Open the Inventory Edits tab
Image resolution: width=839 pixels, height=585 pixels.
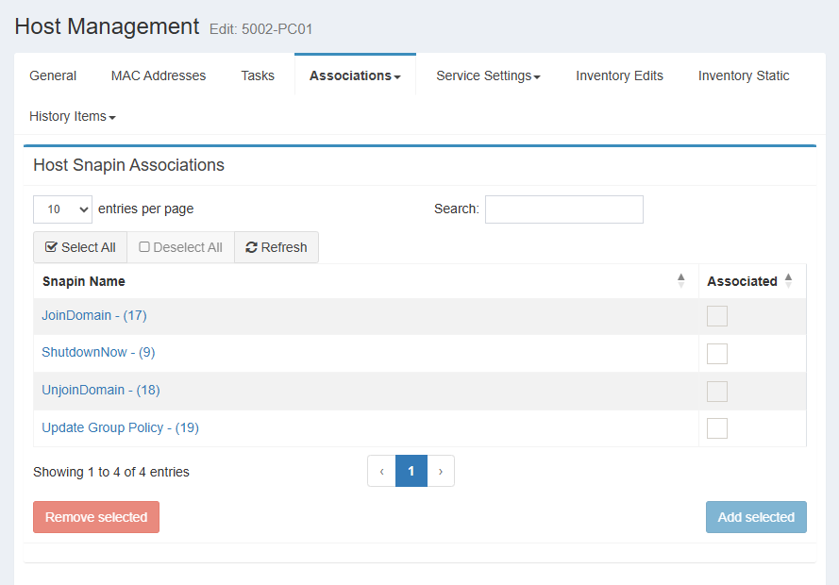[x=619, y=75]
